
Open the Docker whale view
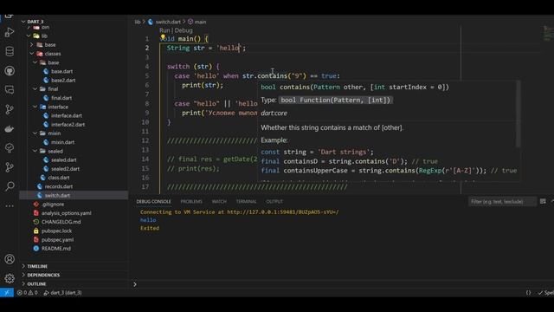10,129
